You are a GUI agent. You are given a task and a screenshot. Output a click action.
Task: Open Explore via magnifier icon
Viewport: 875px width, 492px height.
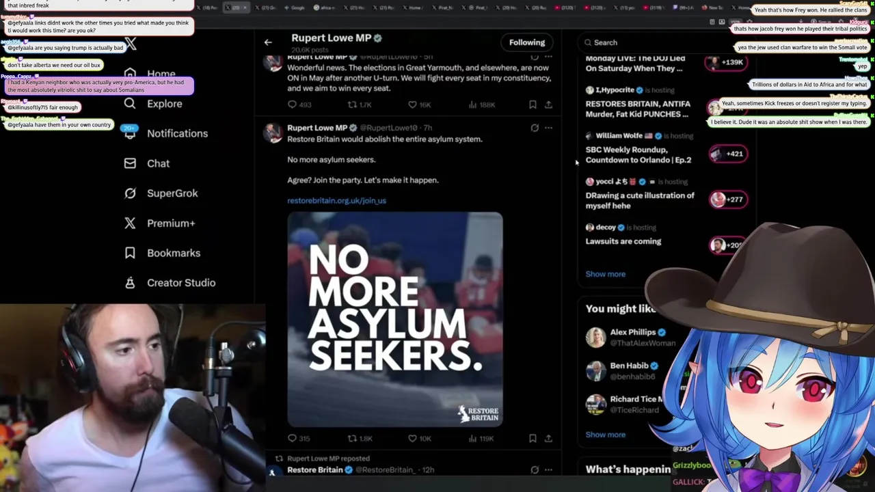click(130, 103)
